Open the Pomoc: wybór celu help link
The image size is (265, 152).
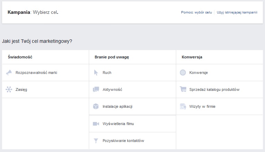[x=196, y=12]
